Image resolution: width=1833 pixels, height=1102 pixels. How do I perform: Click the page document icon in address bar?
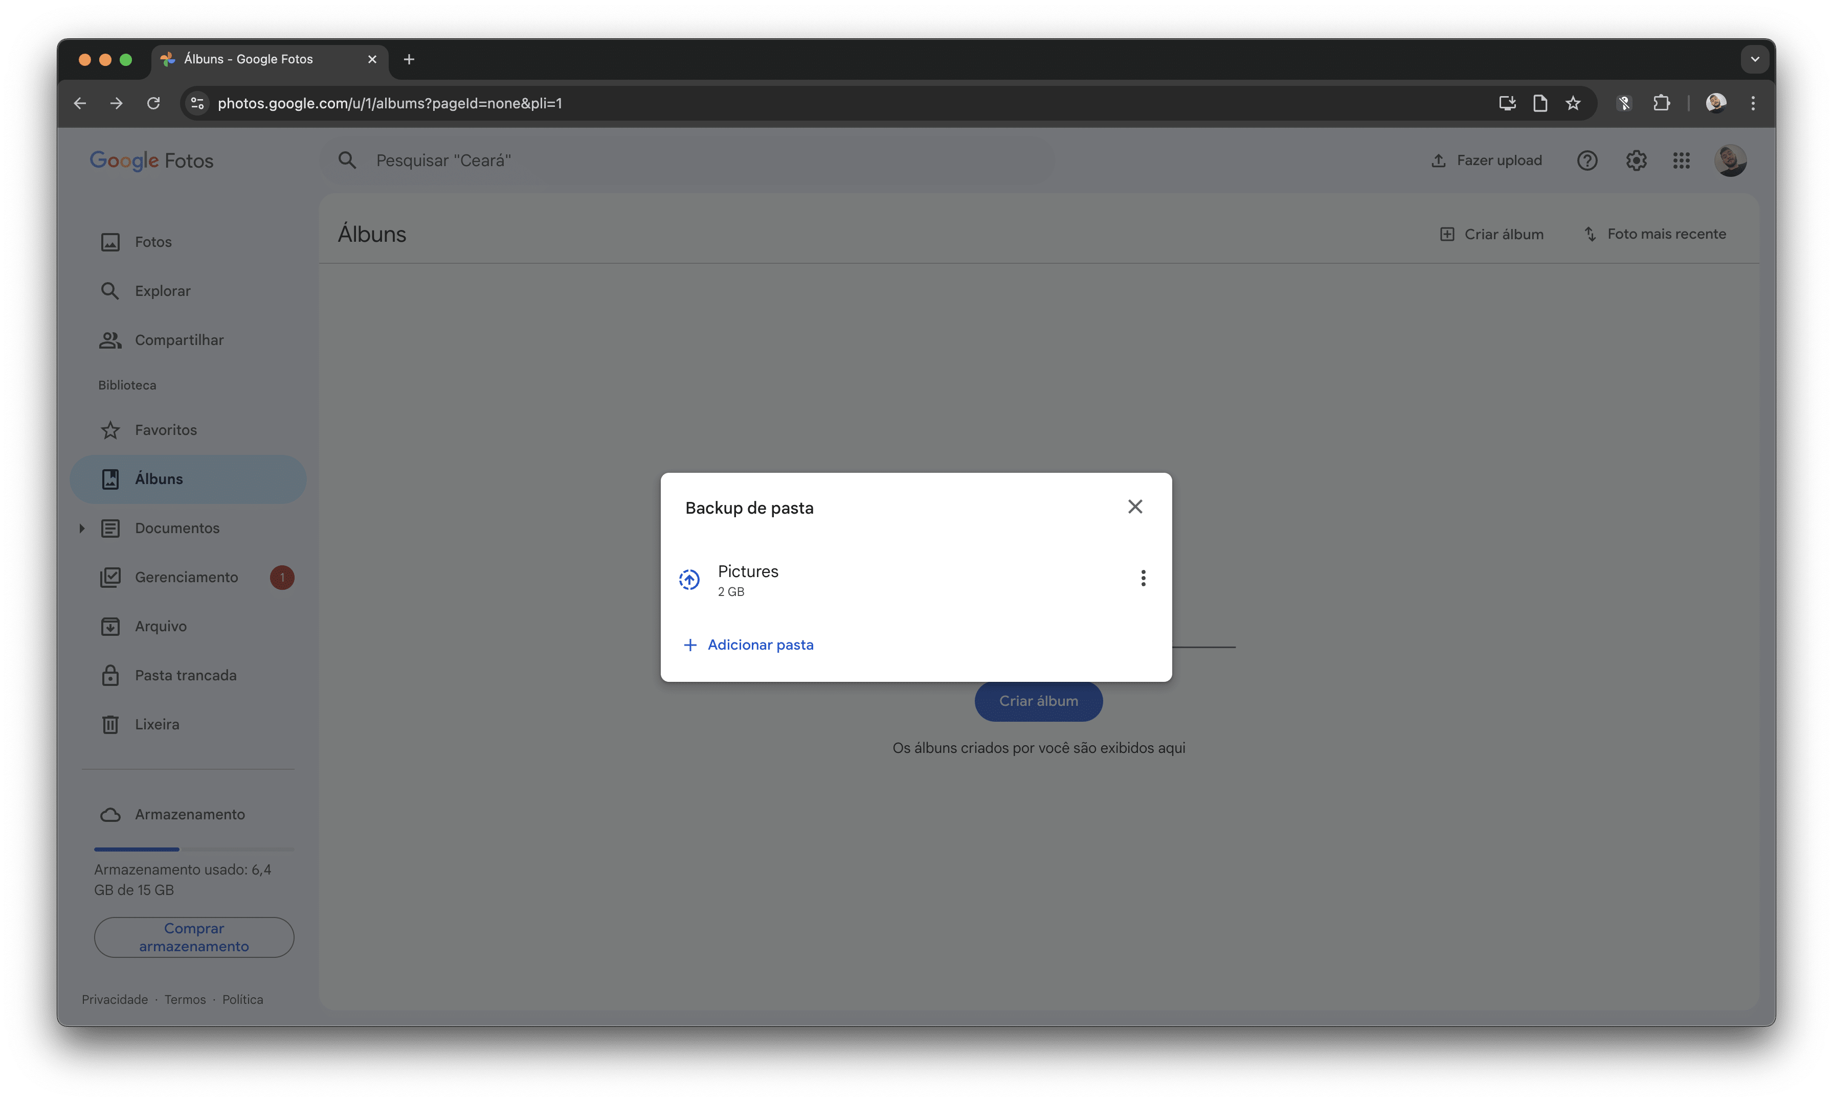pyautogui.click(x=1539, y=103)
